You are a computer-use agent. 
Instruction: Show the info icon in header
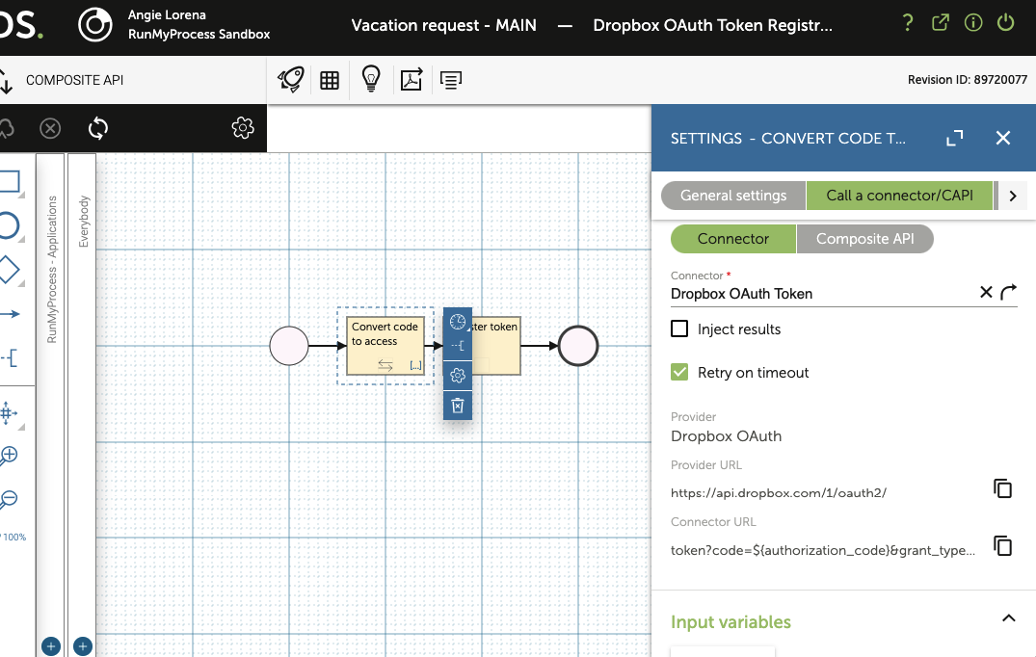click(973, 23)
